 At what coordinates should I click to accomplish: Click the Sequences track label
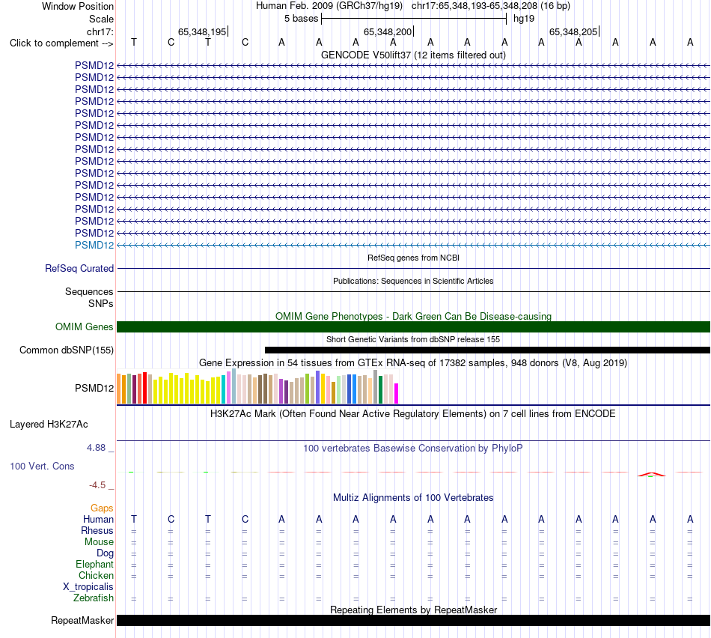point(89,291)
